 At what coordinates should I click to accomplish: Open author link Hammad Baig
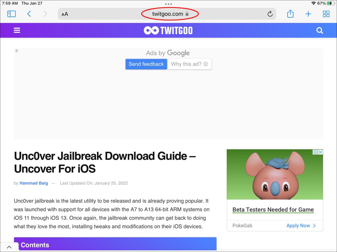(x=34, y=183)
